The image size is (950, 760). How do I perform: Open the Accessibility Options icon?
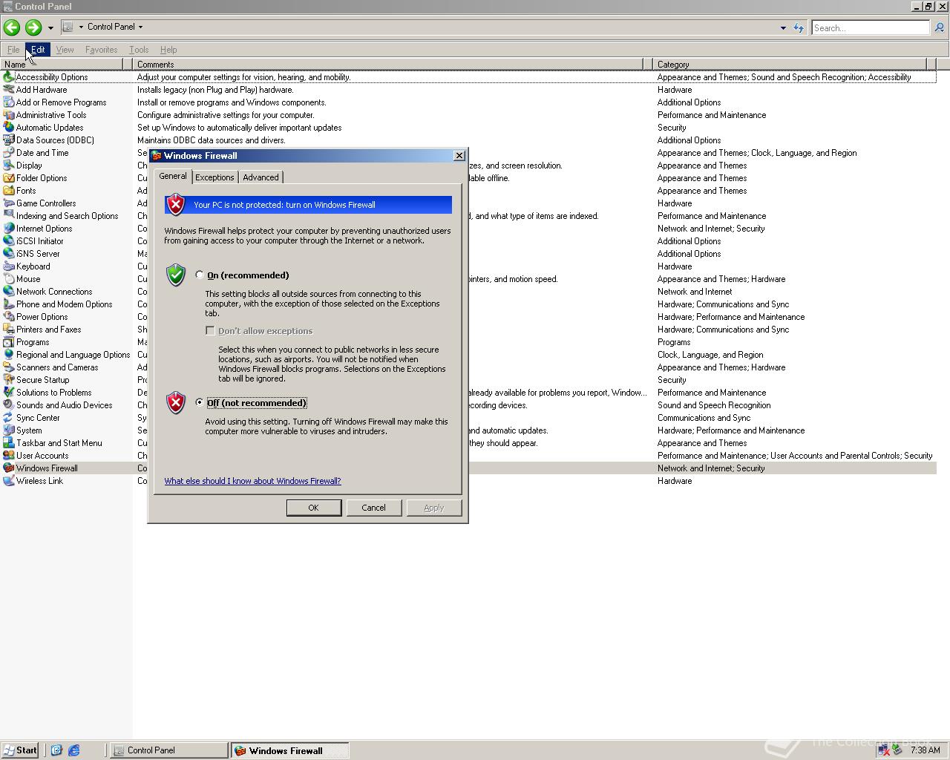(x=9, y=77)
